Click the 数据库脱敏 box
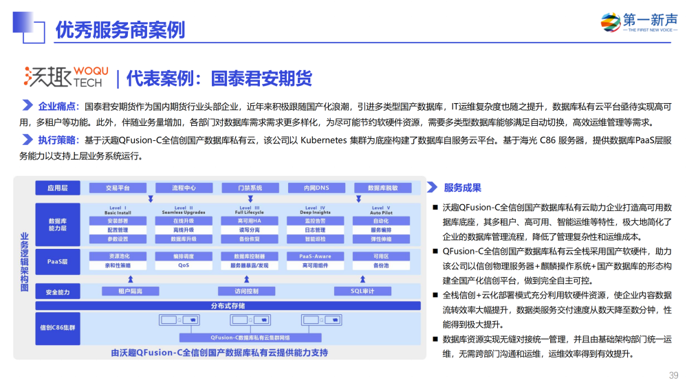 click(x=383, y=188)
